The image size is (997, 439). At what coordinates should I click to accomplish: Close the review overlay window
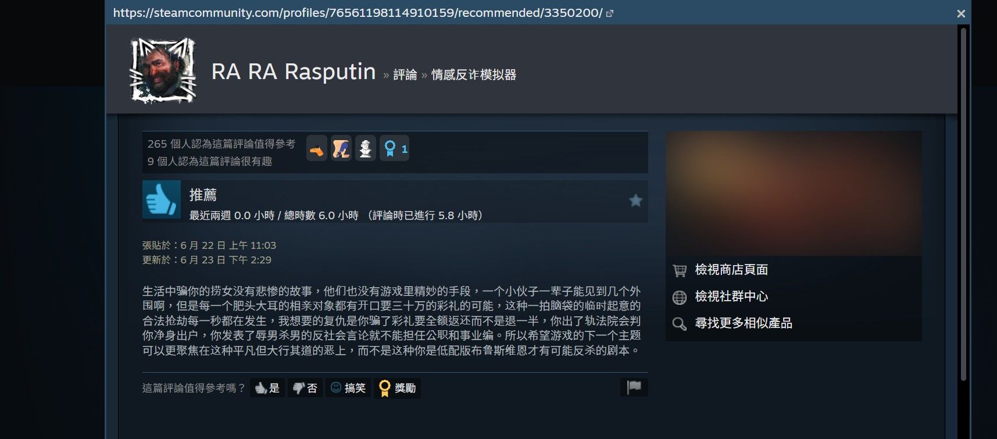coord(961,13)
